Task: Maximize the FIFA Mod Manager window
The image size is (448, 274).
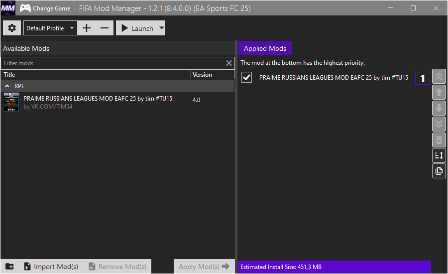Action: pos(413,8)
